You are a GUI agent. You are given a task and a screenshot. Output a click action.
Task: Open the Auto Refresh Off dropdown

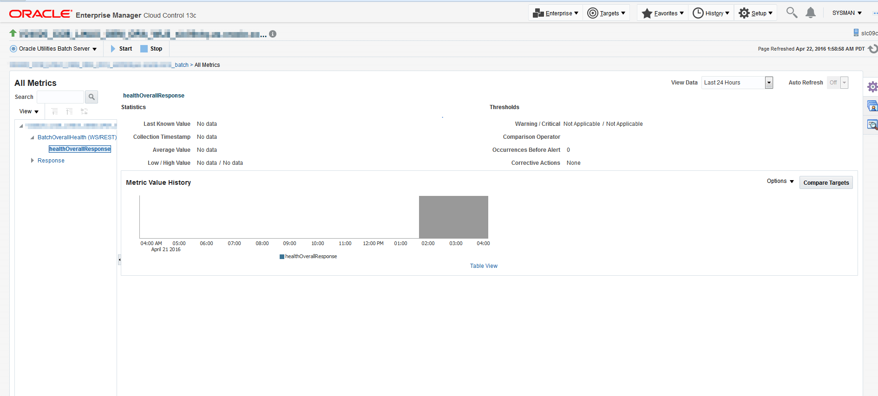(837, 83)
